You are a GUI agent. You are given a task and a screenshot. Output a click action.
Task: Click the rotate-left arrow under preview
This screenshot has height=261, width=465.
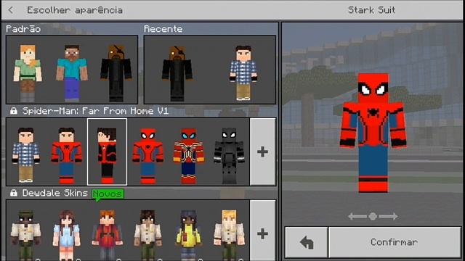(357, 216)
